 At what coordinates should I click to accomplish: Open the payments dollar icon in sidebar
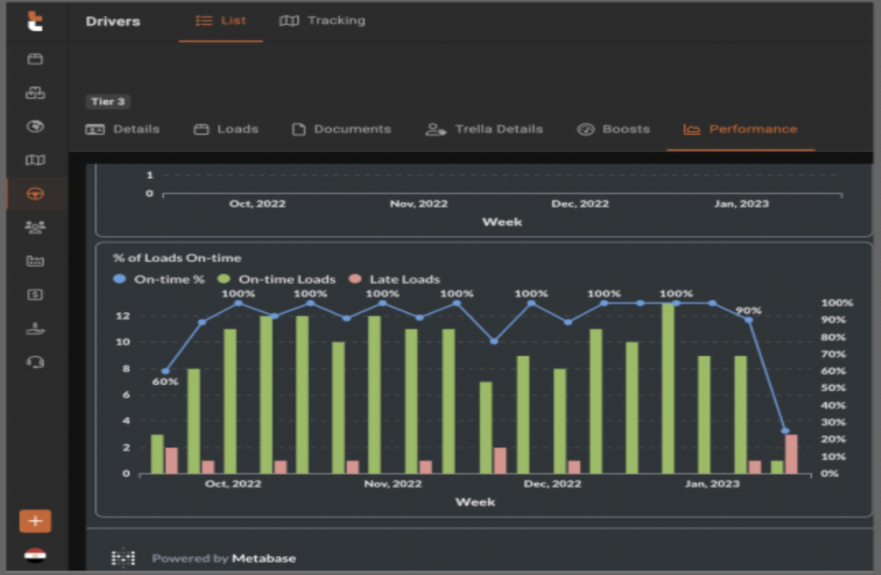click(x=34, y=293)
